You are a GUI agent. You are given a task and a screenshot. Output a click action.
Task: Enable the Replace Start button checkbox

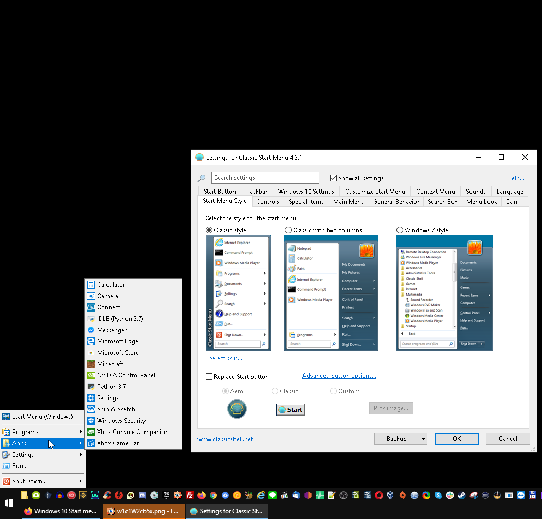tap(209, 377)
